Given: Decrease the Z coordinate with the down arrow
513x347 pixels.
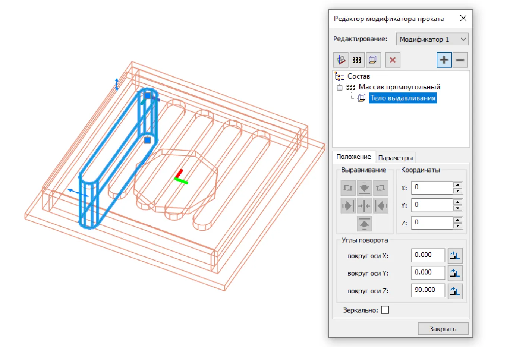Looking at the screenshot, I should [x=457, y=226].
